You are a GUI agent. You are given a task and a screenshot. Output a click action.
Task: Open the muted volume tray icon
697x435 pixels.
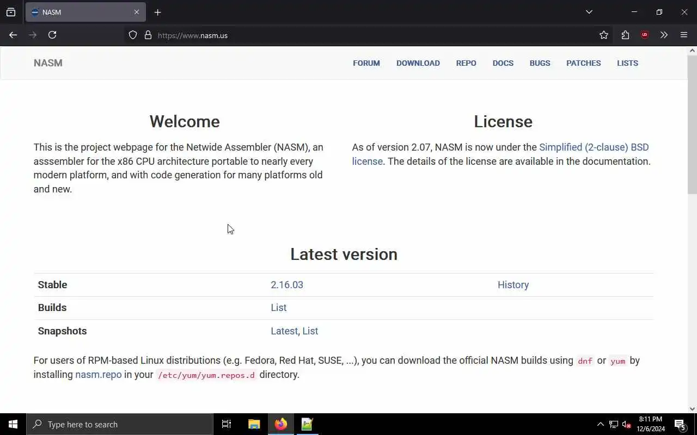(x=626, y=424)
